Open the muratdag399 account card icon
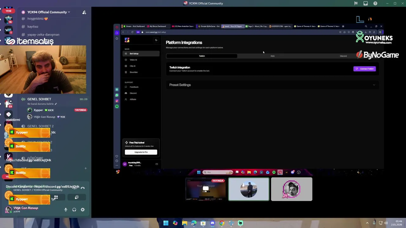The image size is (406, 228). 157,164
